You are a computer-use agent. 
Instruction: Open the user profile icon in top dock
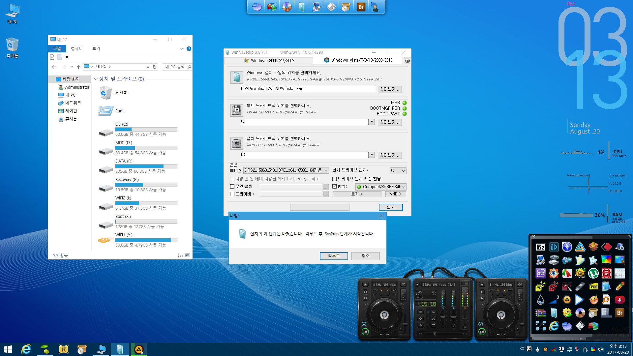click(376, 7)
